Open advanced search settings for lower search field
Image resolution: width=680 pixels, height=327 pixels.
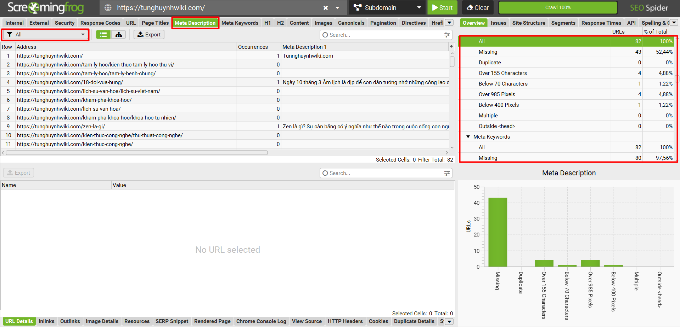tap(446, 173)
